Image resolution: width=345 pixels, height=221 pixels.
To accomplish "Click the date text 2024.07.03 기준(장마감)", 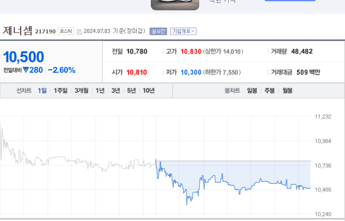I will [x=114, y=31].
